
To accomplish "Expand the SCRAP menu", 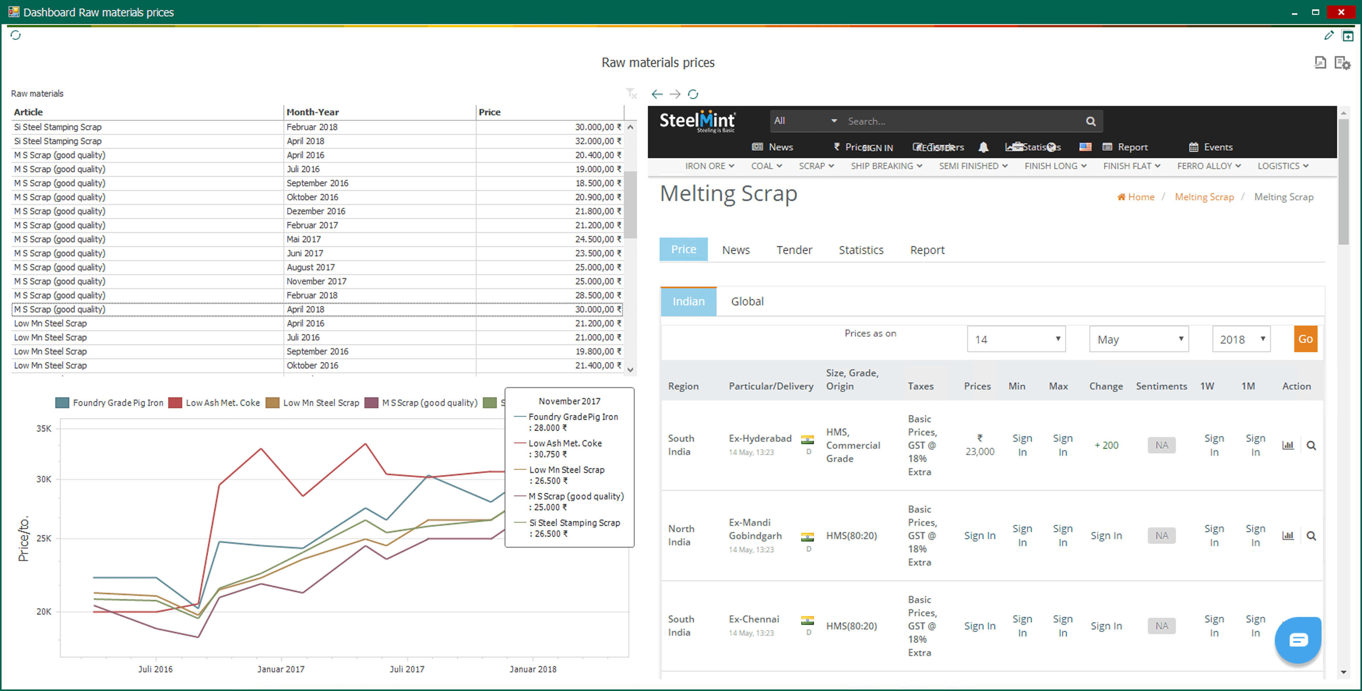I will 816,166.
